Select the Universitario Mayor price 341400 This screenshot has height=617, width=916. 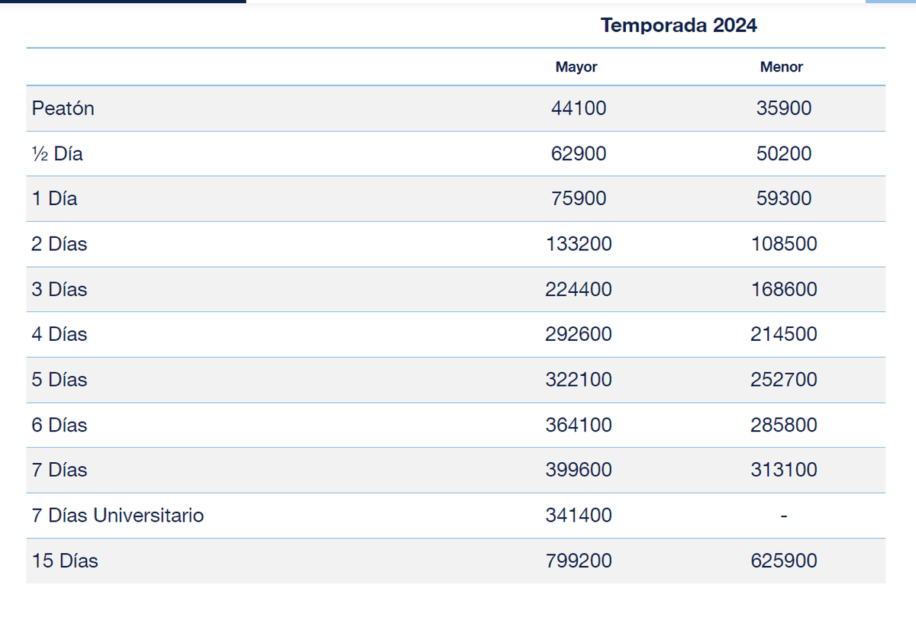tap(579, 516)
